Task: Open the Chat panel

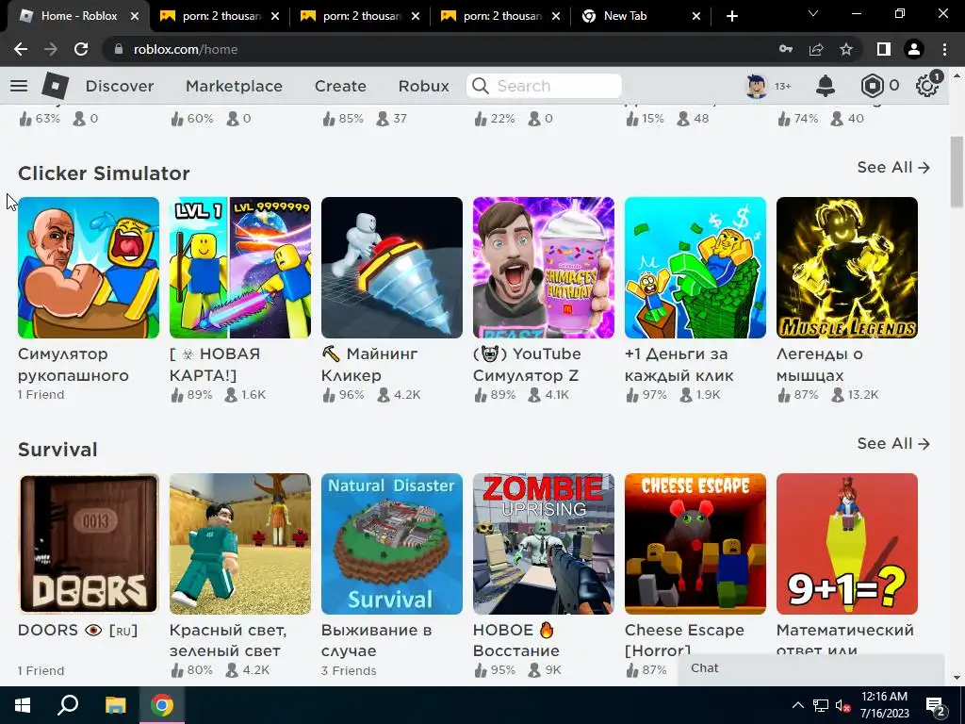Action: 811,668
